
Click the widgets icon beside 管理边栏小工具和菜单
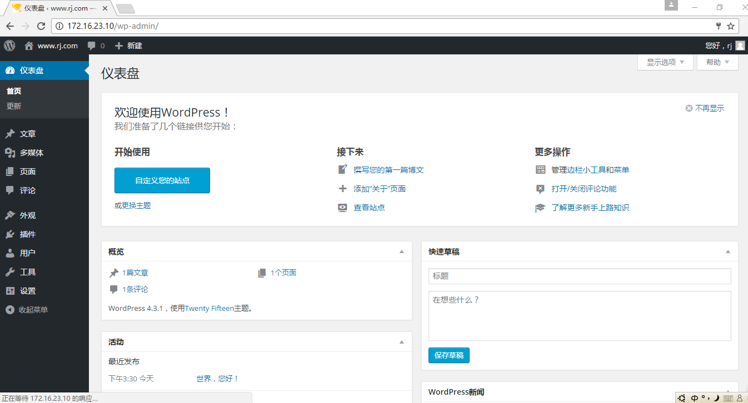pos(540,170)
